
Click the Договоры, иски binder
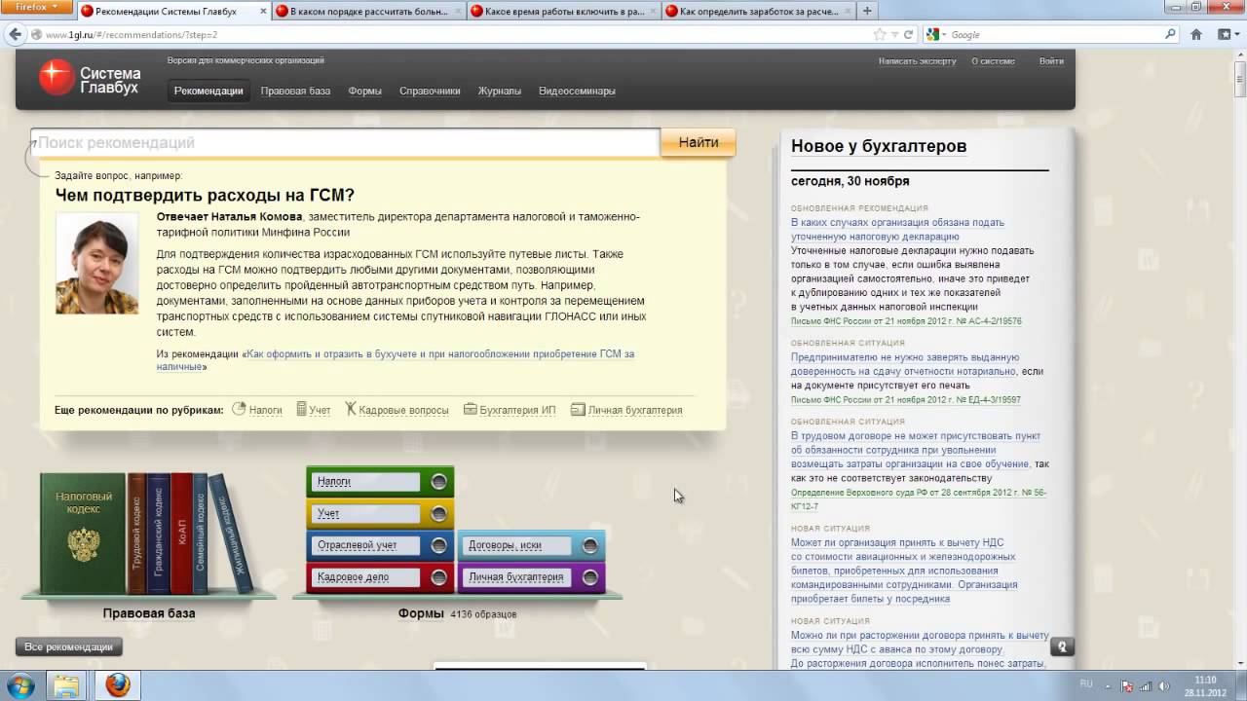(x=531, y=545)
